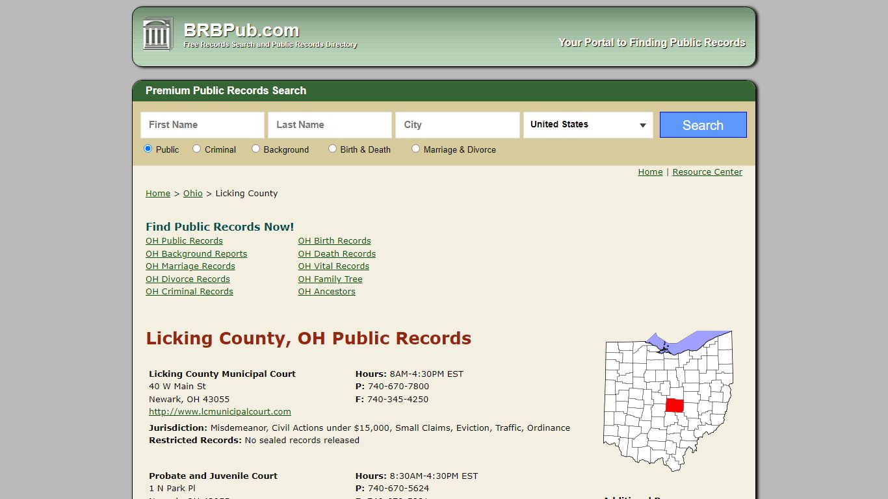Screen dimensions: 888x499
Task: Click Licking County in the breadcrumb trail
Action: point(246,194)
